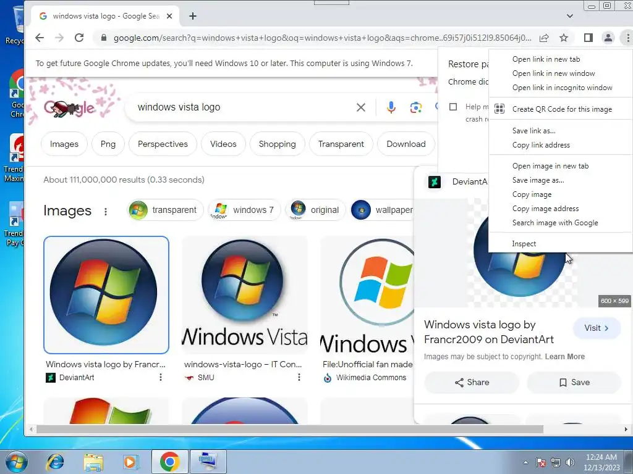This screenshot has width=633, height=474.
Task: Click the horizontal scrollbar thumb
Action: (x=290, y=430)
